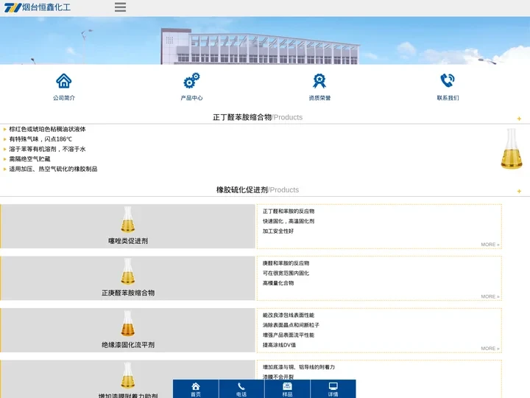Click the 棕红色或琥珀色粘稠油状液体 bullet
530x398 pixels.
pos(47,129)
